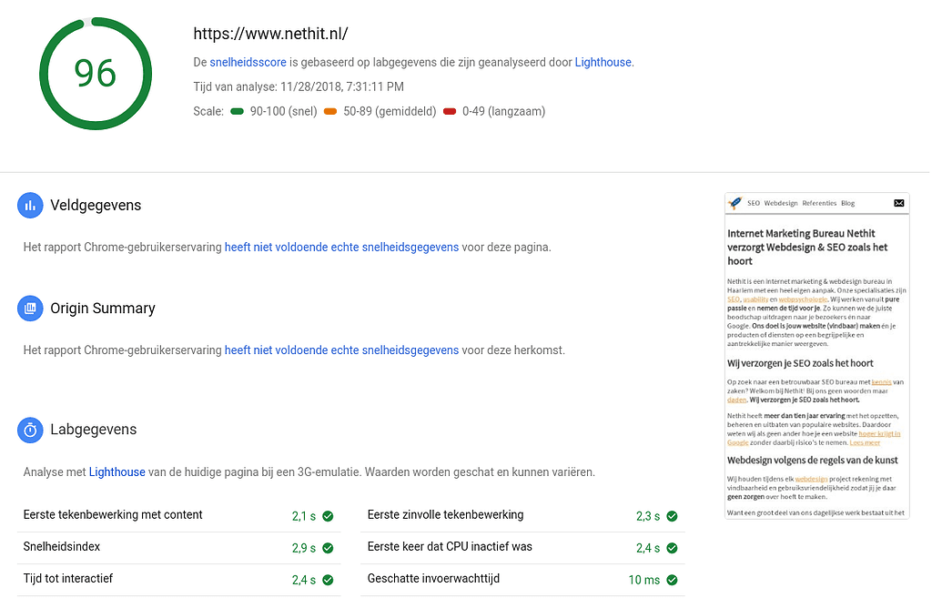The width and height of the screenshot is (932, 598).
Task: Click the 2,3 s metric value
Action: click(648, 517)
